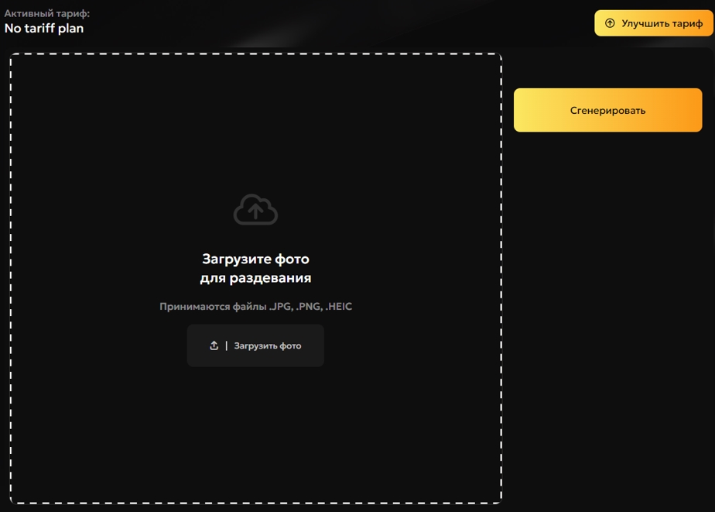Click the arrow icon in Улучшить тариф

[610, 23]
